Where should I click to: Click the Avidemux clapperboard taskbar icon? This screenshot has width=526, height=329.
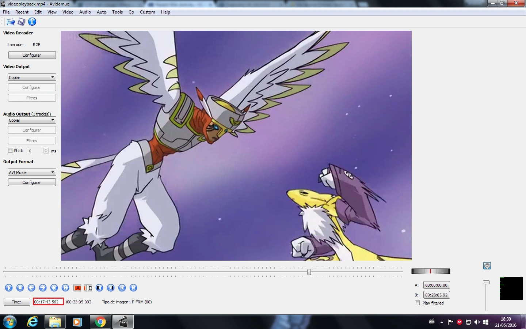123,322
